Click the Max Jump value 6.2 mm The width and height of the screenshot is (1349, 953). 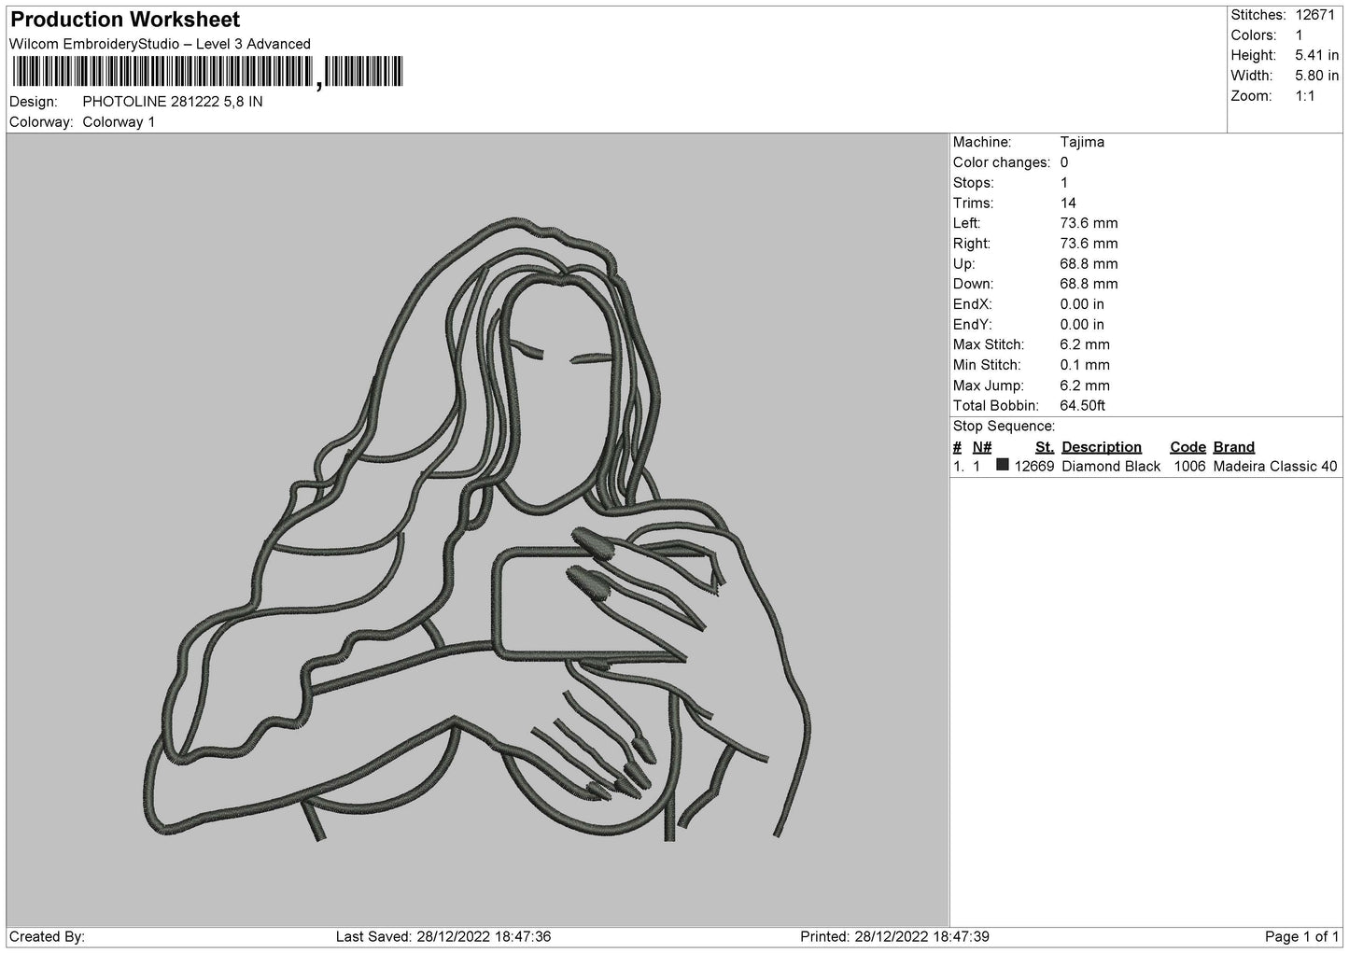pos(1085,385)
